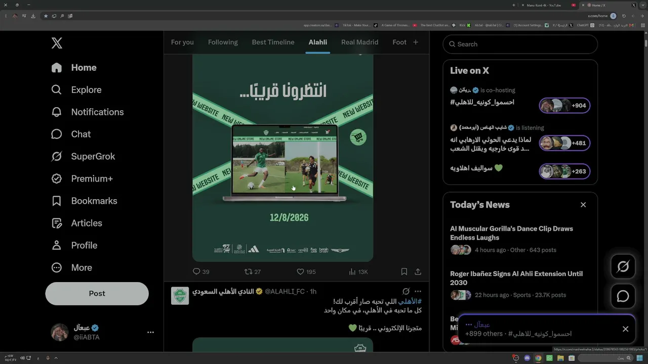Viewport: 648px width, 364px height.
Task: Open the @ALAHLI_FC handle link
Action: tap(286, 292)
